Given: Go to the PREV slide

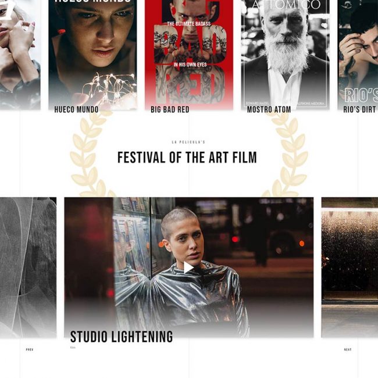Looking at the screenshot, I should tap(30, 350).
